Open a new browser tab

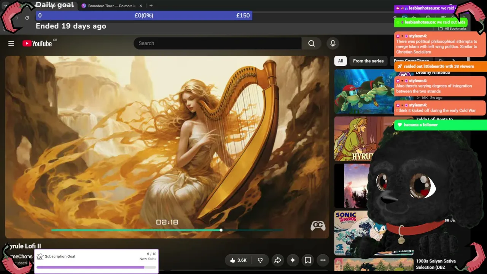[151, 6]
